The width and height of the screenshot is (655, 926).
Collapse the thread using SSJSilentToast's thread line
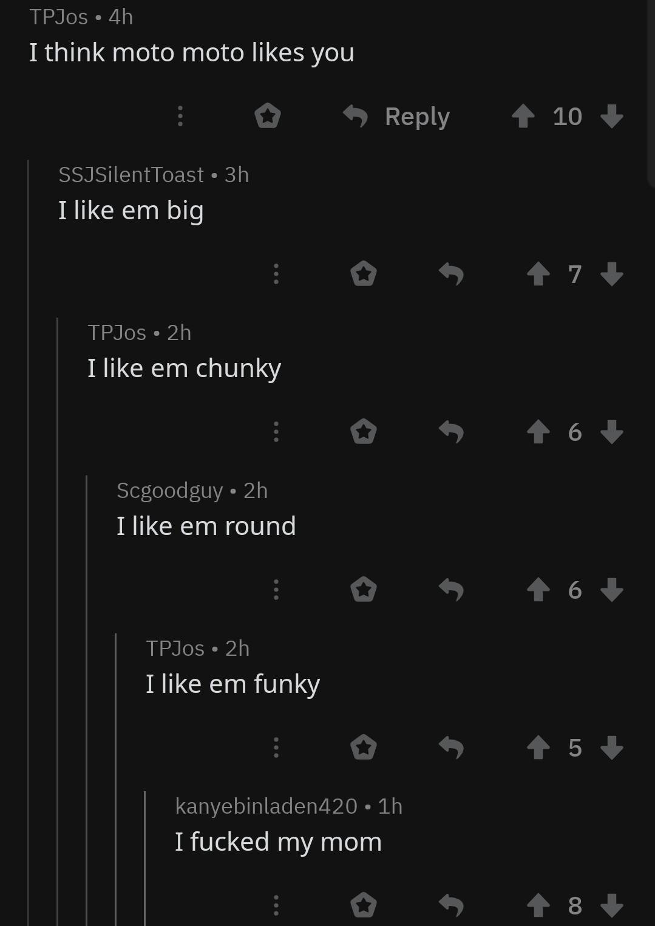click(x=29, y=542)
